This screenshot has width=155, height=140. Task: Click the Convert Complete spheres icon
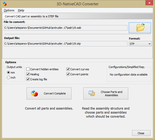coord(34,93)
